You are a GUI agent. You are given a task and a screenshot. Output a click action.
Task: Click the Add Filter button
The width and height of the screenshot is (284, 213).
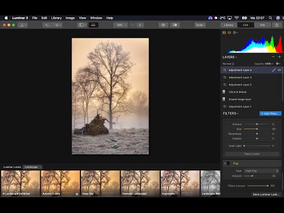pos(270,114)
